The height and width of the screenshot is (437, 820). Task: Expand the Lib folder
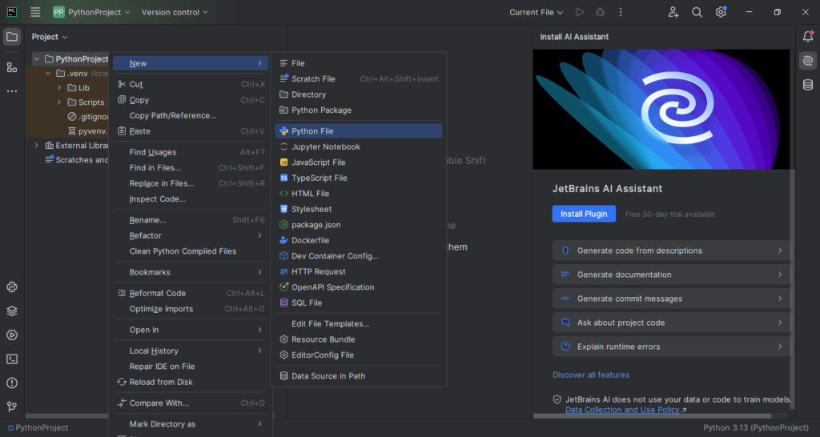[59, 88]
